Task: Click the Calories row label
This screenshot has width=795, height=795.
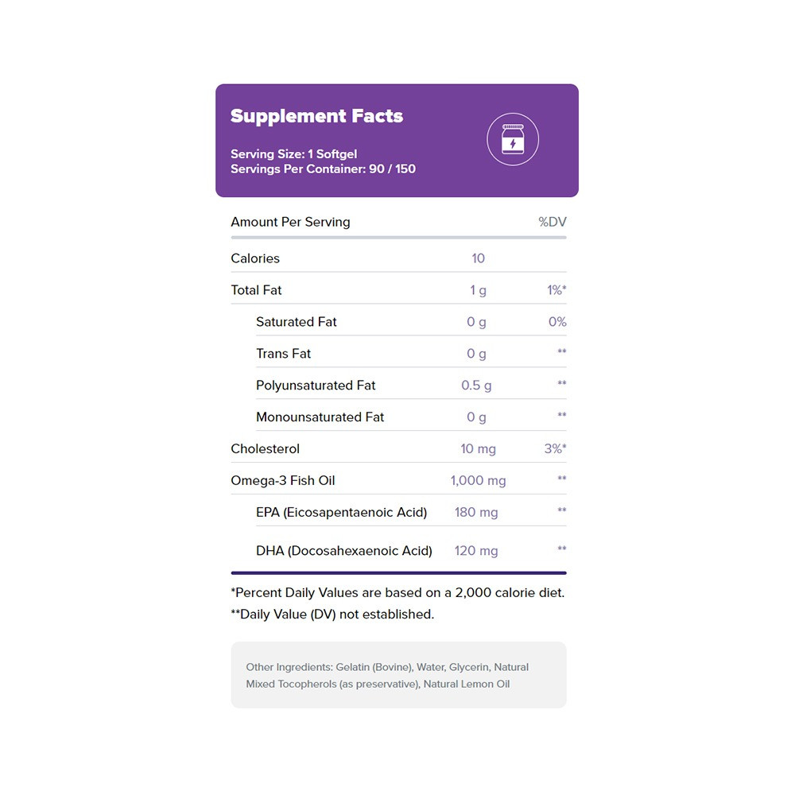Action: [x=255, y=258]
